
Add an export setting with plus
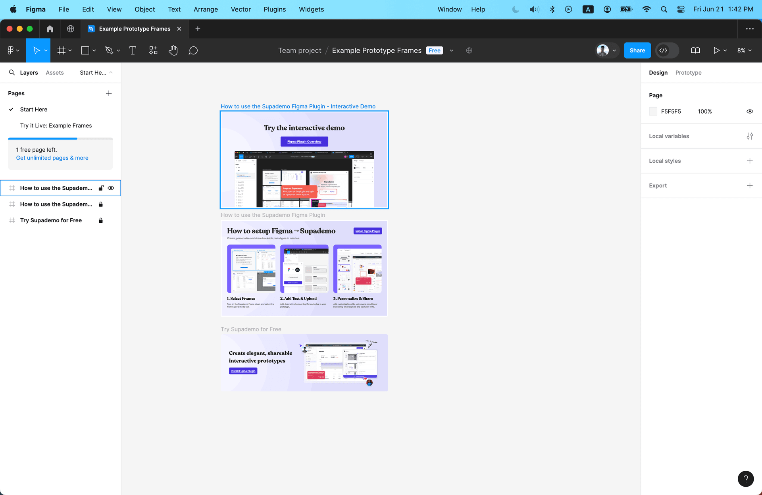pos(750,185)
